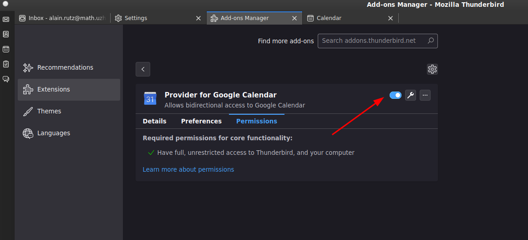528x240 pixels.
Task: Open the Mail space envelope icon
Action: (6, 19)
